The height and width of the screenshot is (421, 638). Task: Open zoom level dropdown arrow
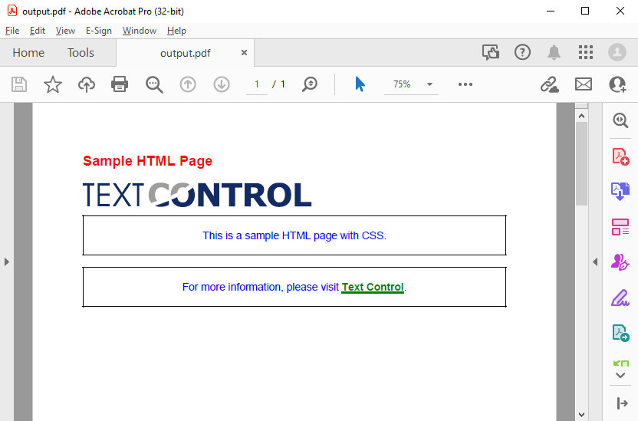click(429, 84)
